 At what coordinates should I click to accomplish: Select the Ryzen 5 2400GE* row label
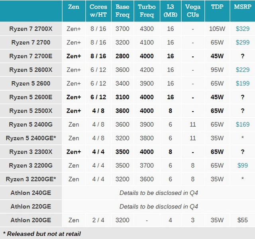[x=31, y=138]
